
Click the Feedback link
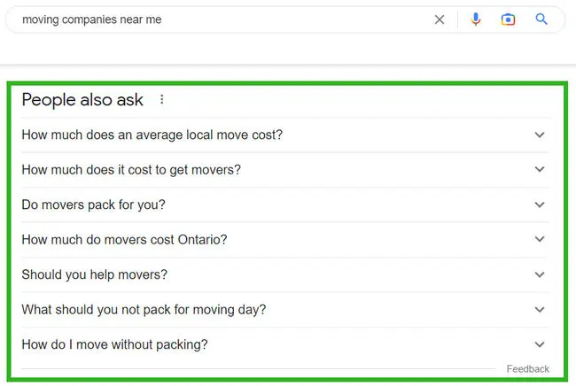527,368
